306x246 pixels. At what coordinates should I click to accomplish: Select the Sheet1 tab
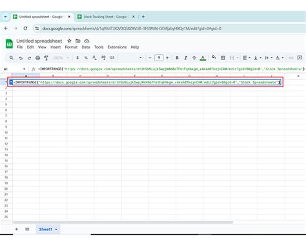(45, 229)
